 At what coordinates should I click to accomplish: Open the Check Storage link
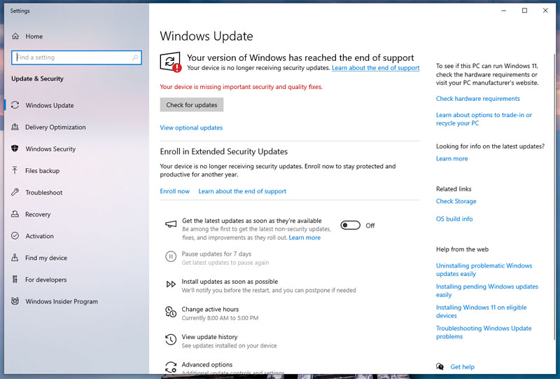[456, 201]
